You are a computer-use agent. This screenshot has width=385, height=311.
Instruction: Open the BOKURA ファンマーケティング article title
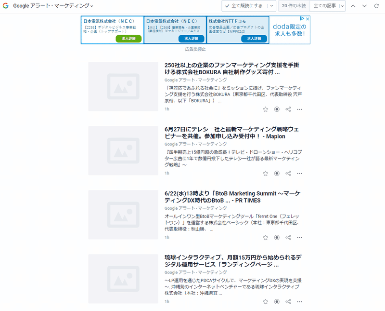tap(232, 68)
